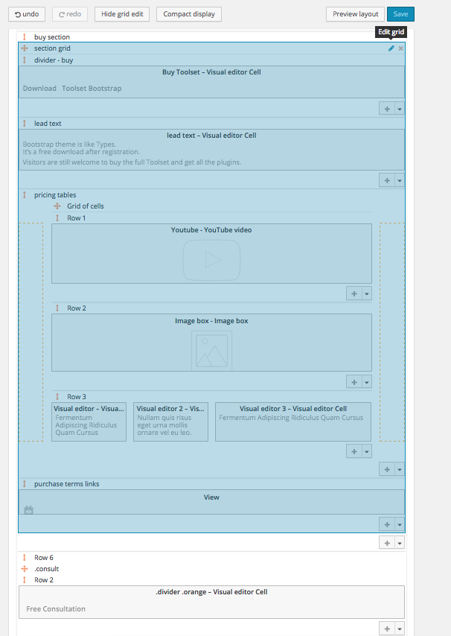
Task: Click .consult grid move handle
Action: tap(25, 569)
